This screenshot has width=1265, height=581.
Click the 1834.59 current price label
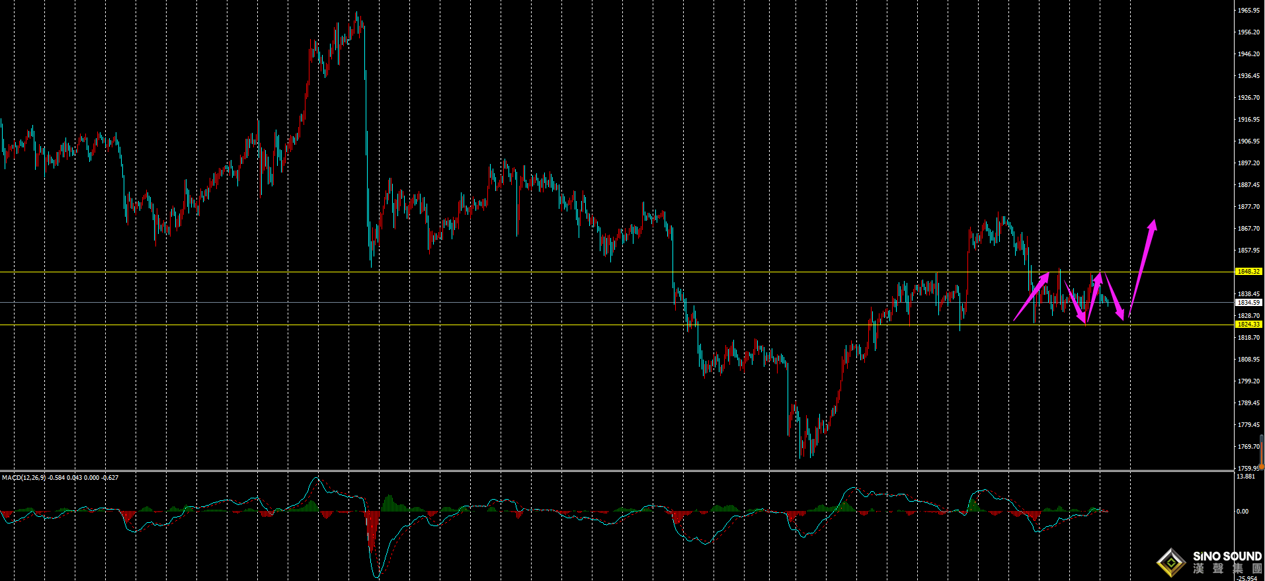click(1248, 303)
